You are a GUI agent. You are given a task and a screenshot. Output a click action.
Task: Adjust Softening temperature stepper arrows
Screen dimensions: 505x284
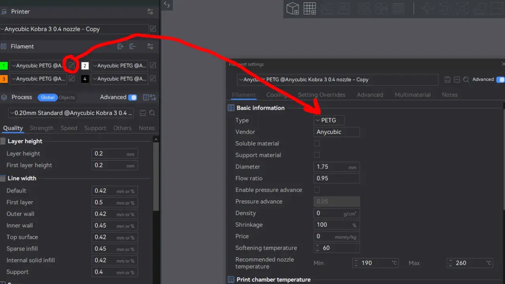pyautogui.click(x=317, y=248)
